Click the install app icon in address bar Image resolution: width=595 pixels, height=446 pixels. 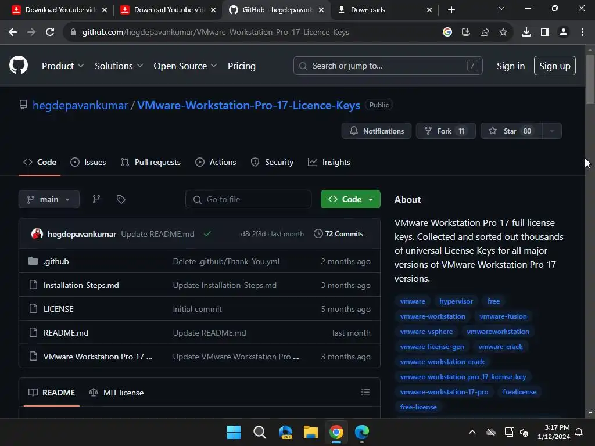[x=466, y=33]
